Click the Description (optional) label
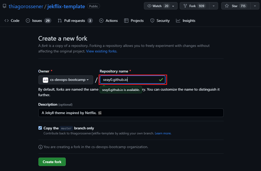261x171 pixels. [55, 105]
